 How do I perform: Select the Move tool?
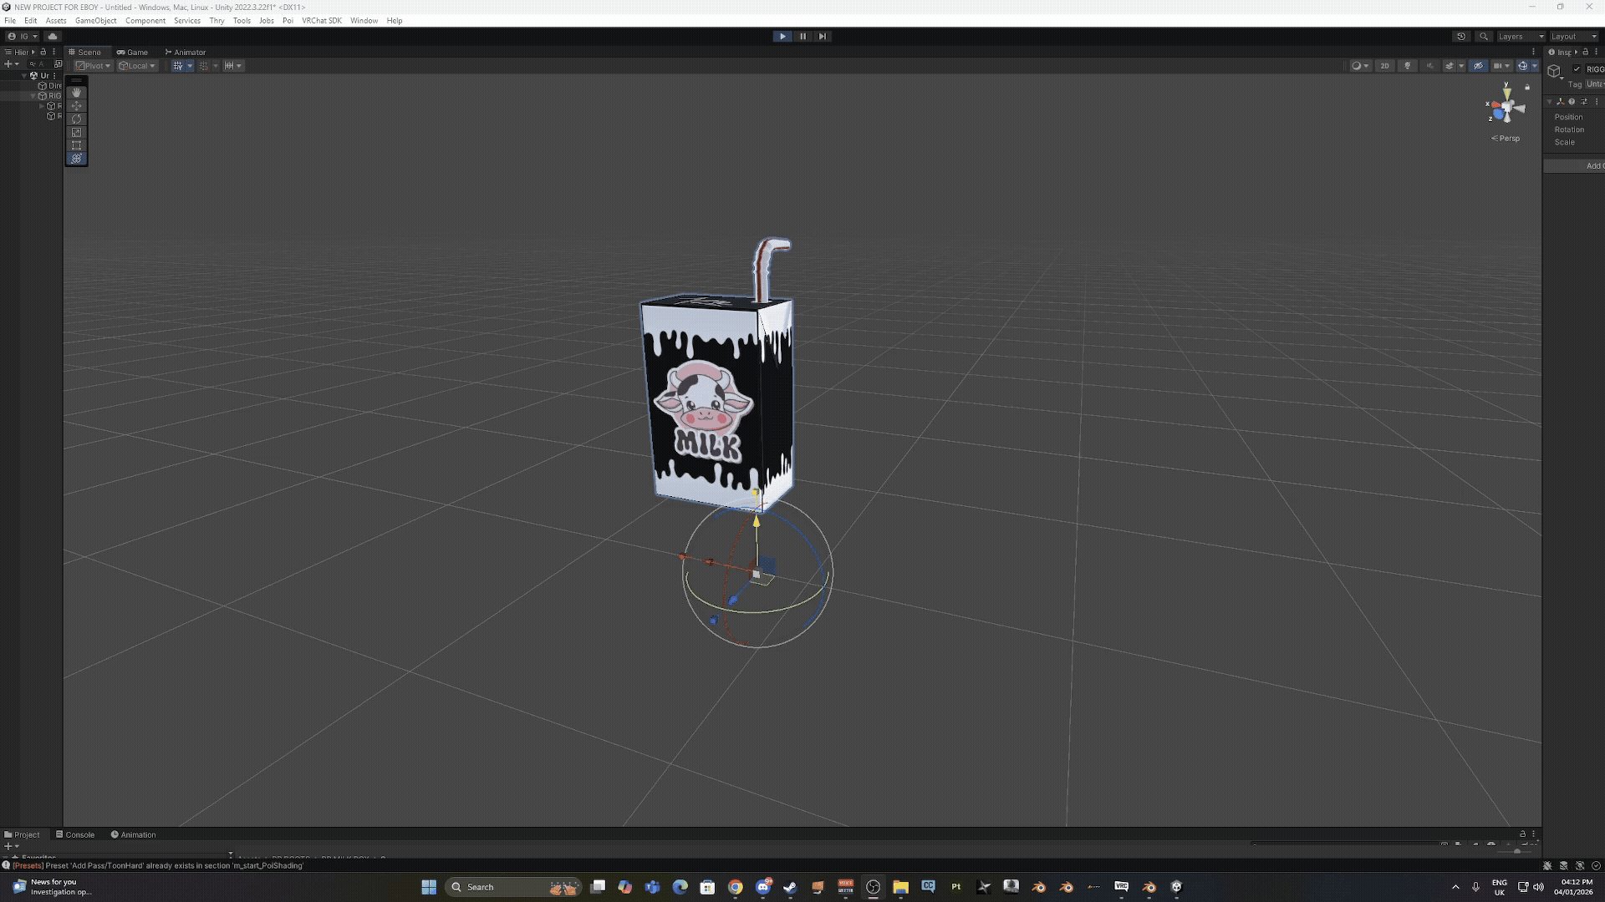pyautogui.click(x=76, y=106)
